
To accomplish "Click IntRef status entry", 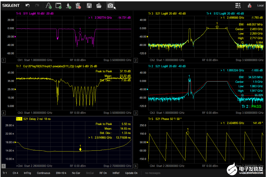I will 116,173.
